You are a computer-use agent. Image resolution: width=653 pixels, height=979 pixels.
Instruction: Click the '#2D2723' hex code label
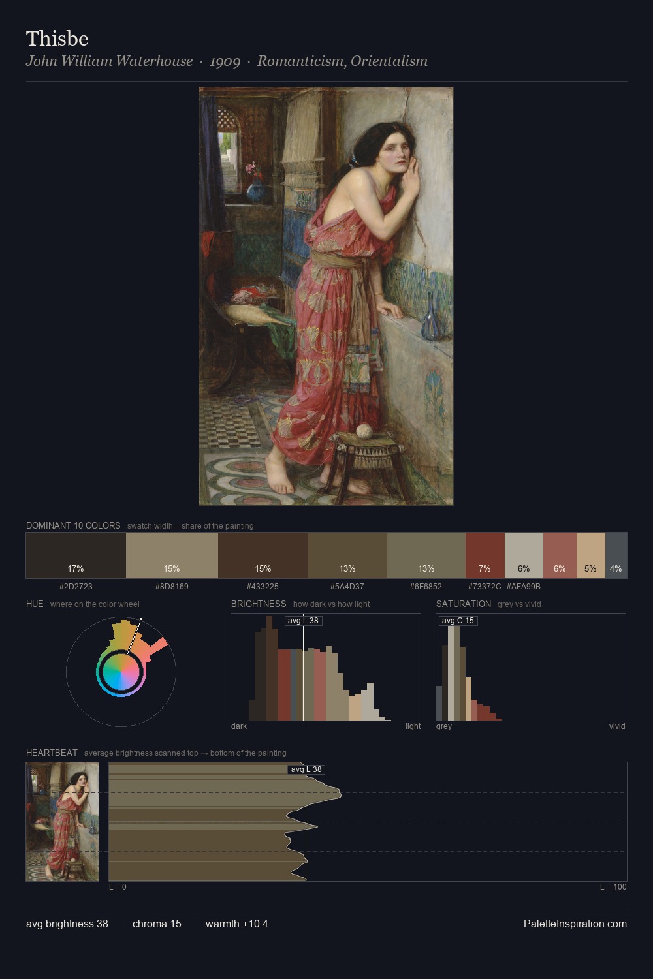click(x=76, y=587)
